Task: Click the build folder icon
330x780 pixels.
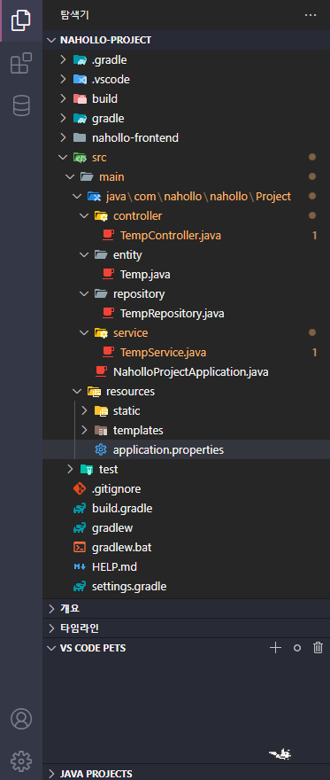Action: pyautogui.click(x=80, y=98)
